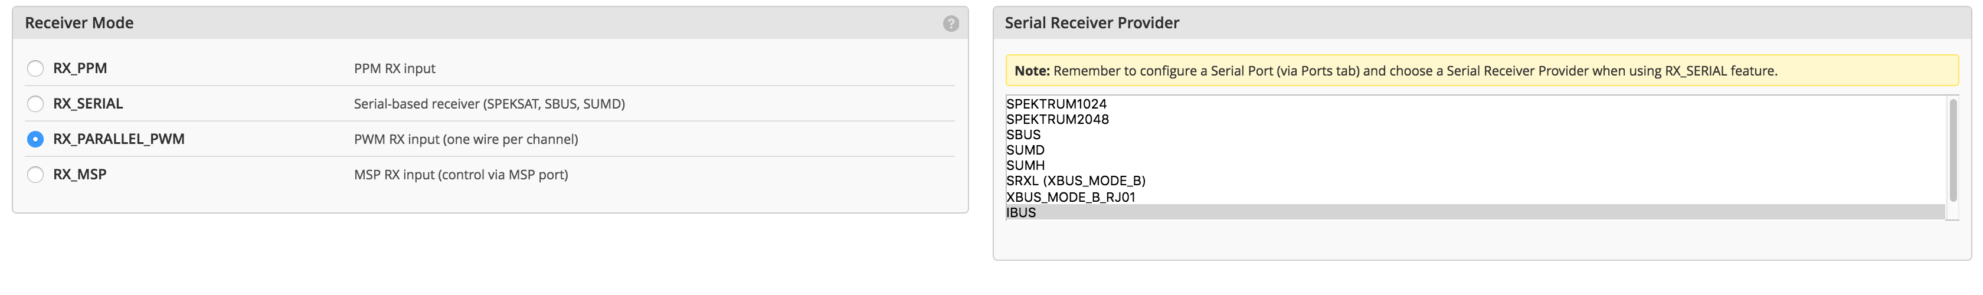This screenshot has width=1983, height=295.
Task: Select SRXL (XBUS_MODE_B) provider
Action: [1075, 181]
